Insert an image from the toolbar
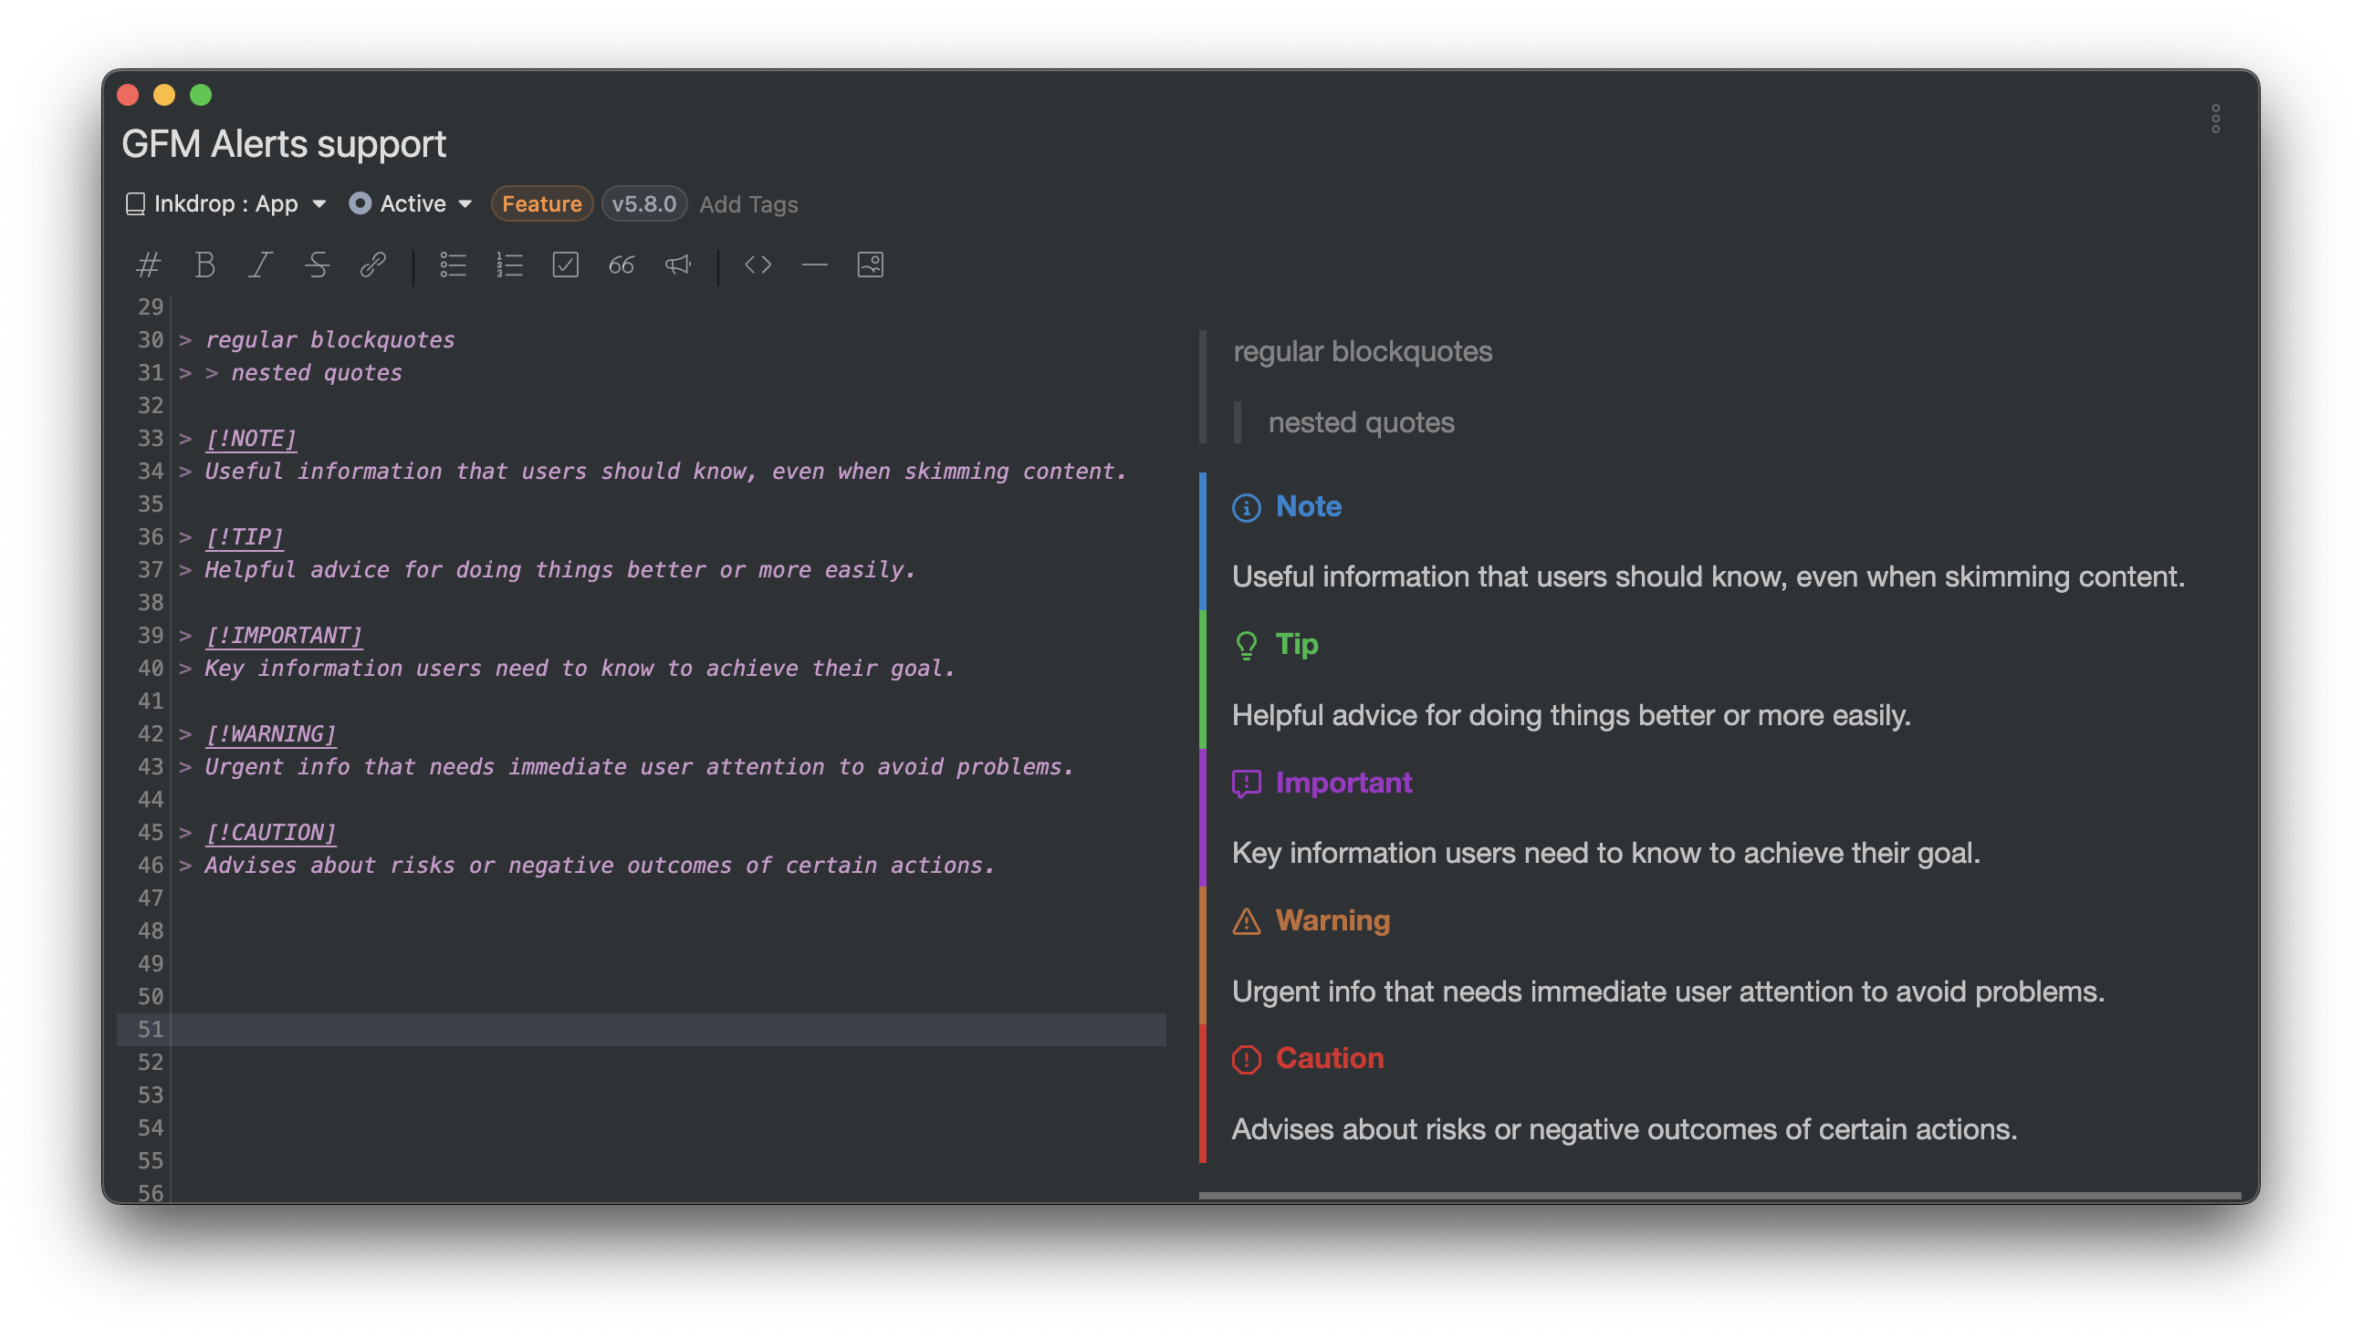The width and height of the screenshot is (2362, 1339). [871, 265]
